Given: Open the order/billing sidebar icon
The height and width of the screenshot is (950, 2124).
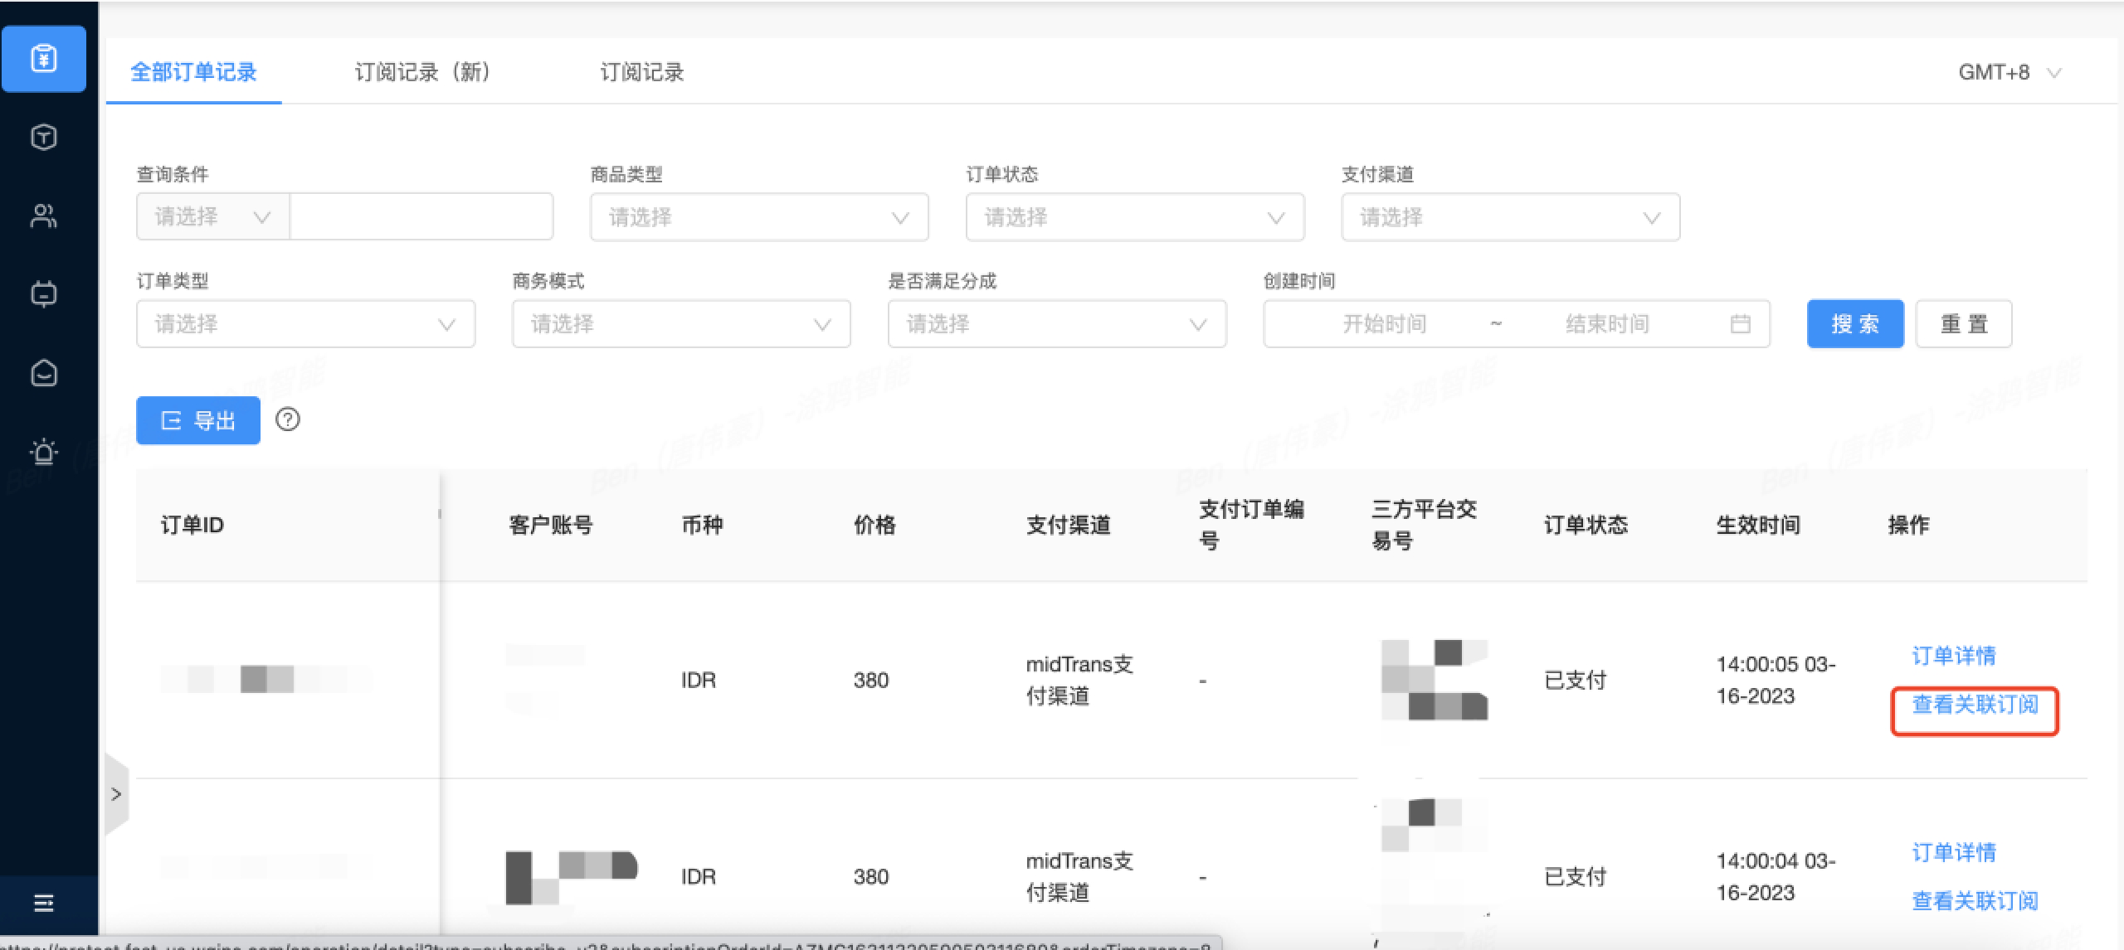Looking at the screenshot, I should pos(43,58).
